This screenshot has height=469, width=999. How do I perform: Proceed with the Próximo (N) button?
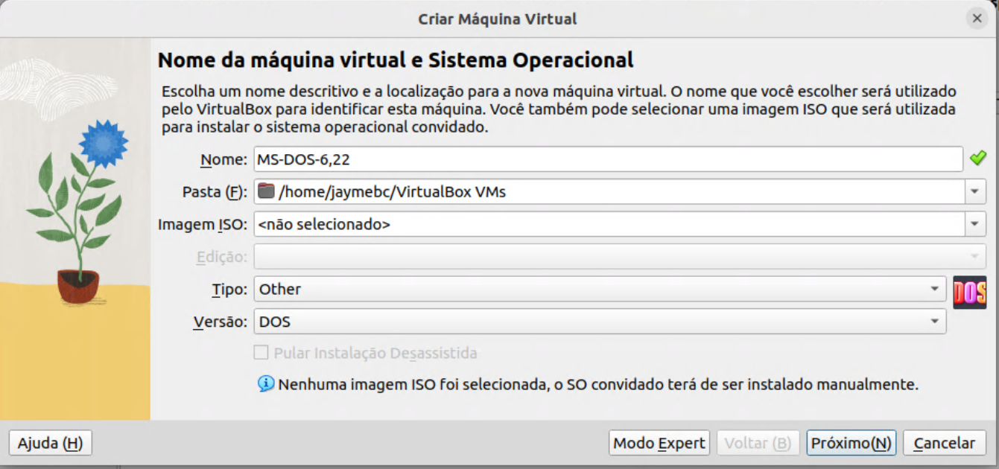(x=851, y=443)
